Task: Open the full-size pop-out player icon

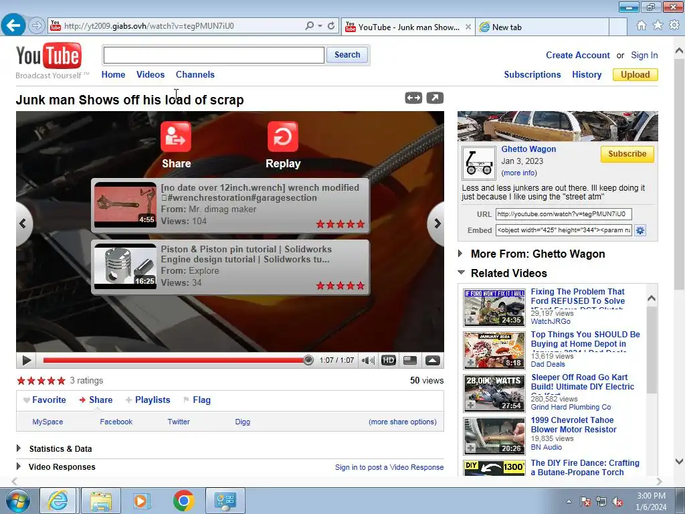Action: point(435,98)
